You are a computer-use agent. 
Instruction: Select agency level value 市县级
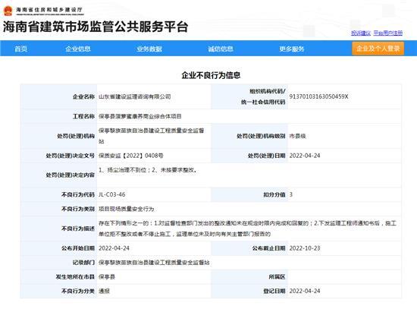click(297, 136)
